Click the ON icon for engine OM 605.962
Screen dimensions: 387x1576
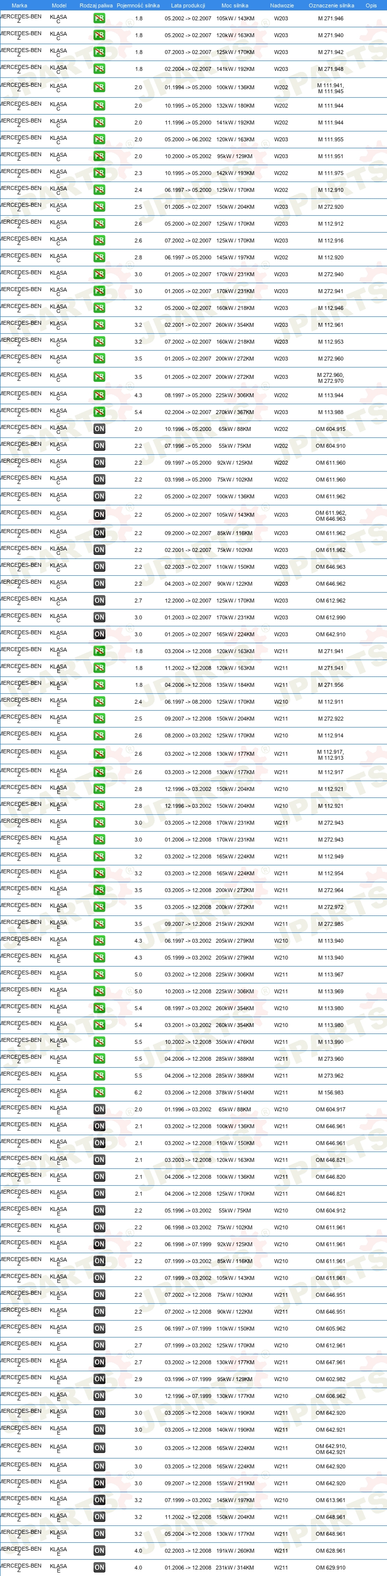(99, 1328)
